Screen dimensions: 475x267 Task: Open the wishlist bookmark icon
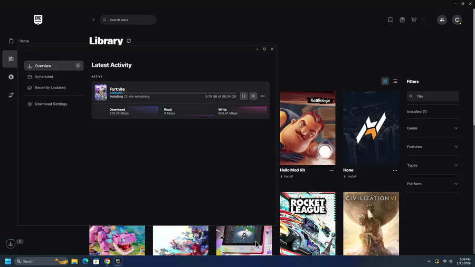[390, 20]
